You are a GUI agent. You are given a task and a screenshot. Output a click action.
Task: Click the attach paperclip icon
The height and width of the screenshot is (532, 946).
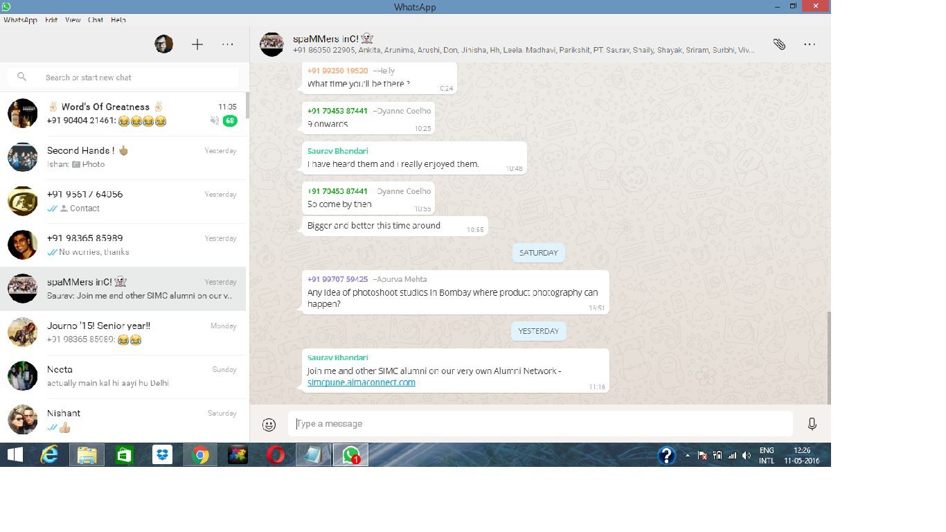(x=779, y=44)
